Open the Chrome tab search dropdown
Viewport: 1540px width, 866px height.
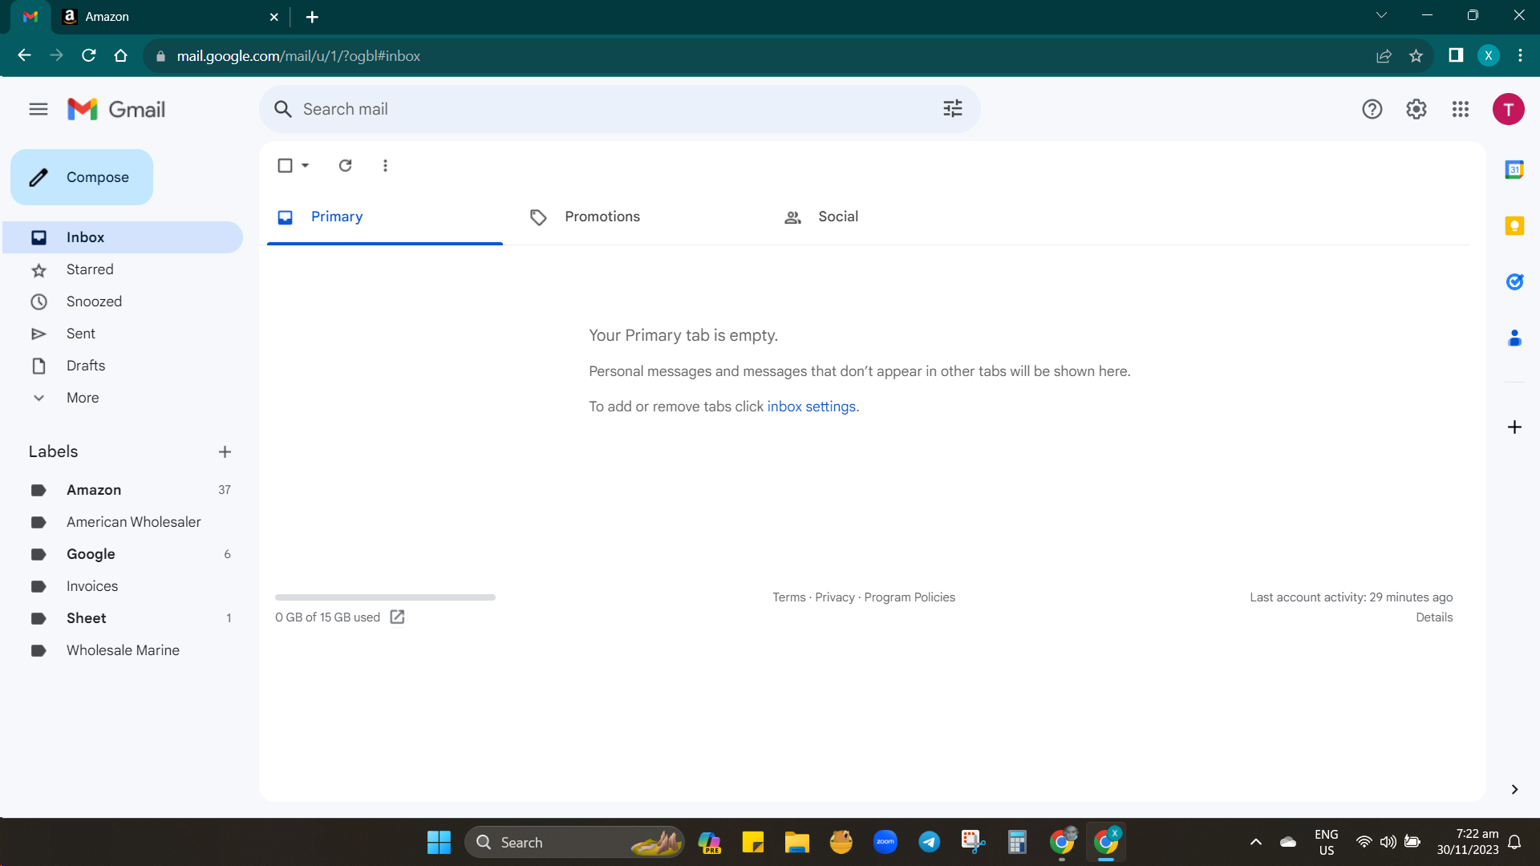coord(1381,15)
